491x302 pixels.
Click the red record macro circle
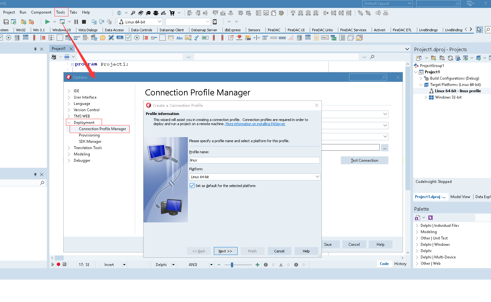(x=58, y=264)
